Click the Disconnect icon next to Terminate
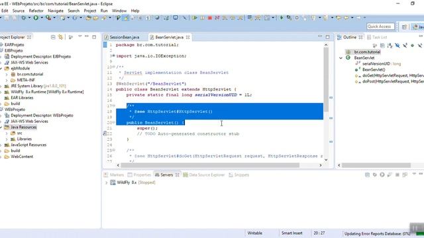 217,18
